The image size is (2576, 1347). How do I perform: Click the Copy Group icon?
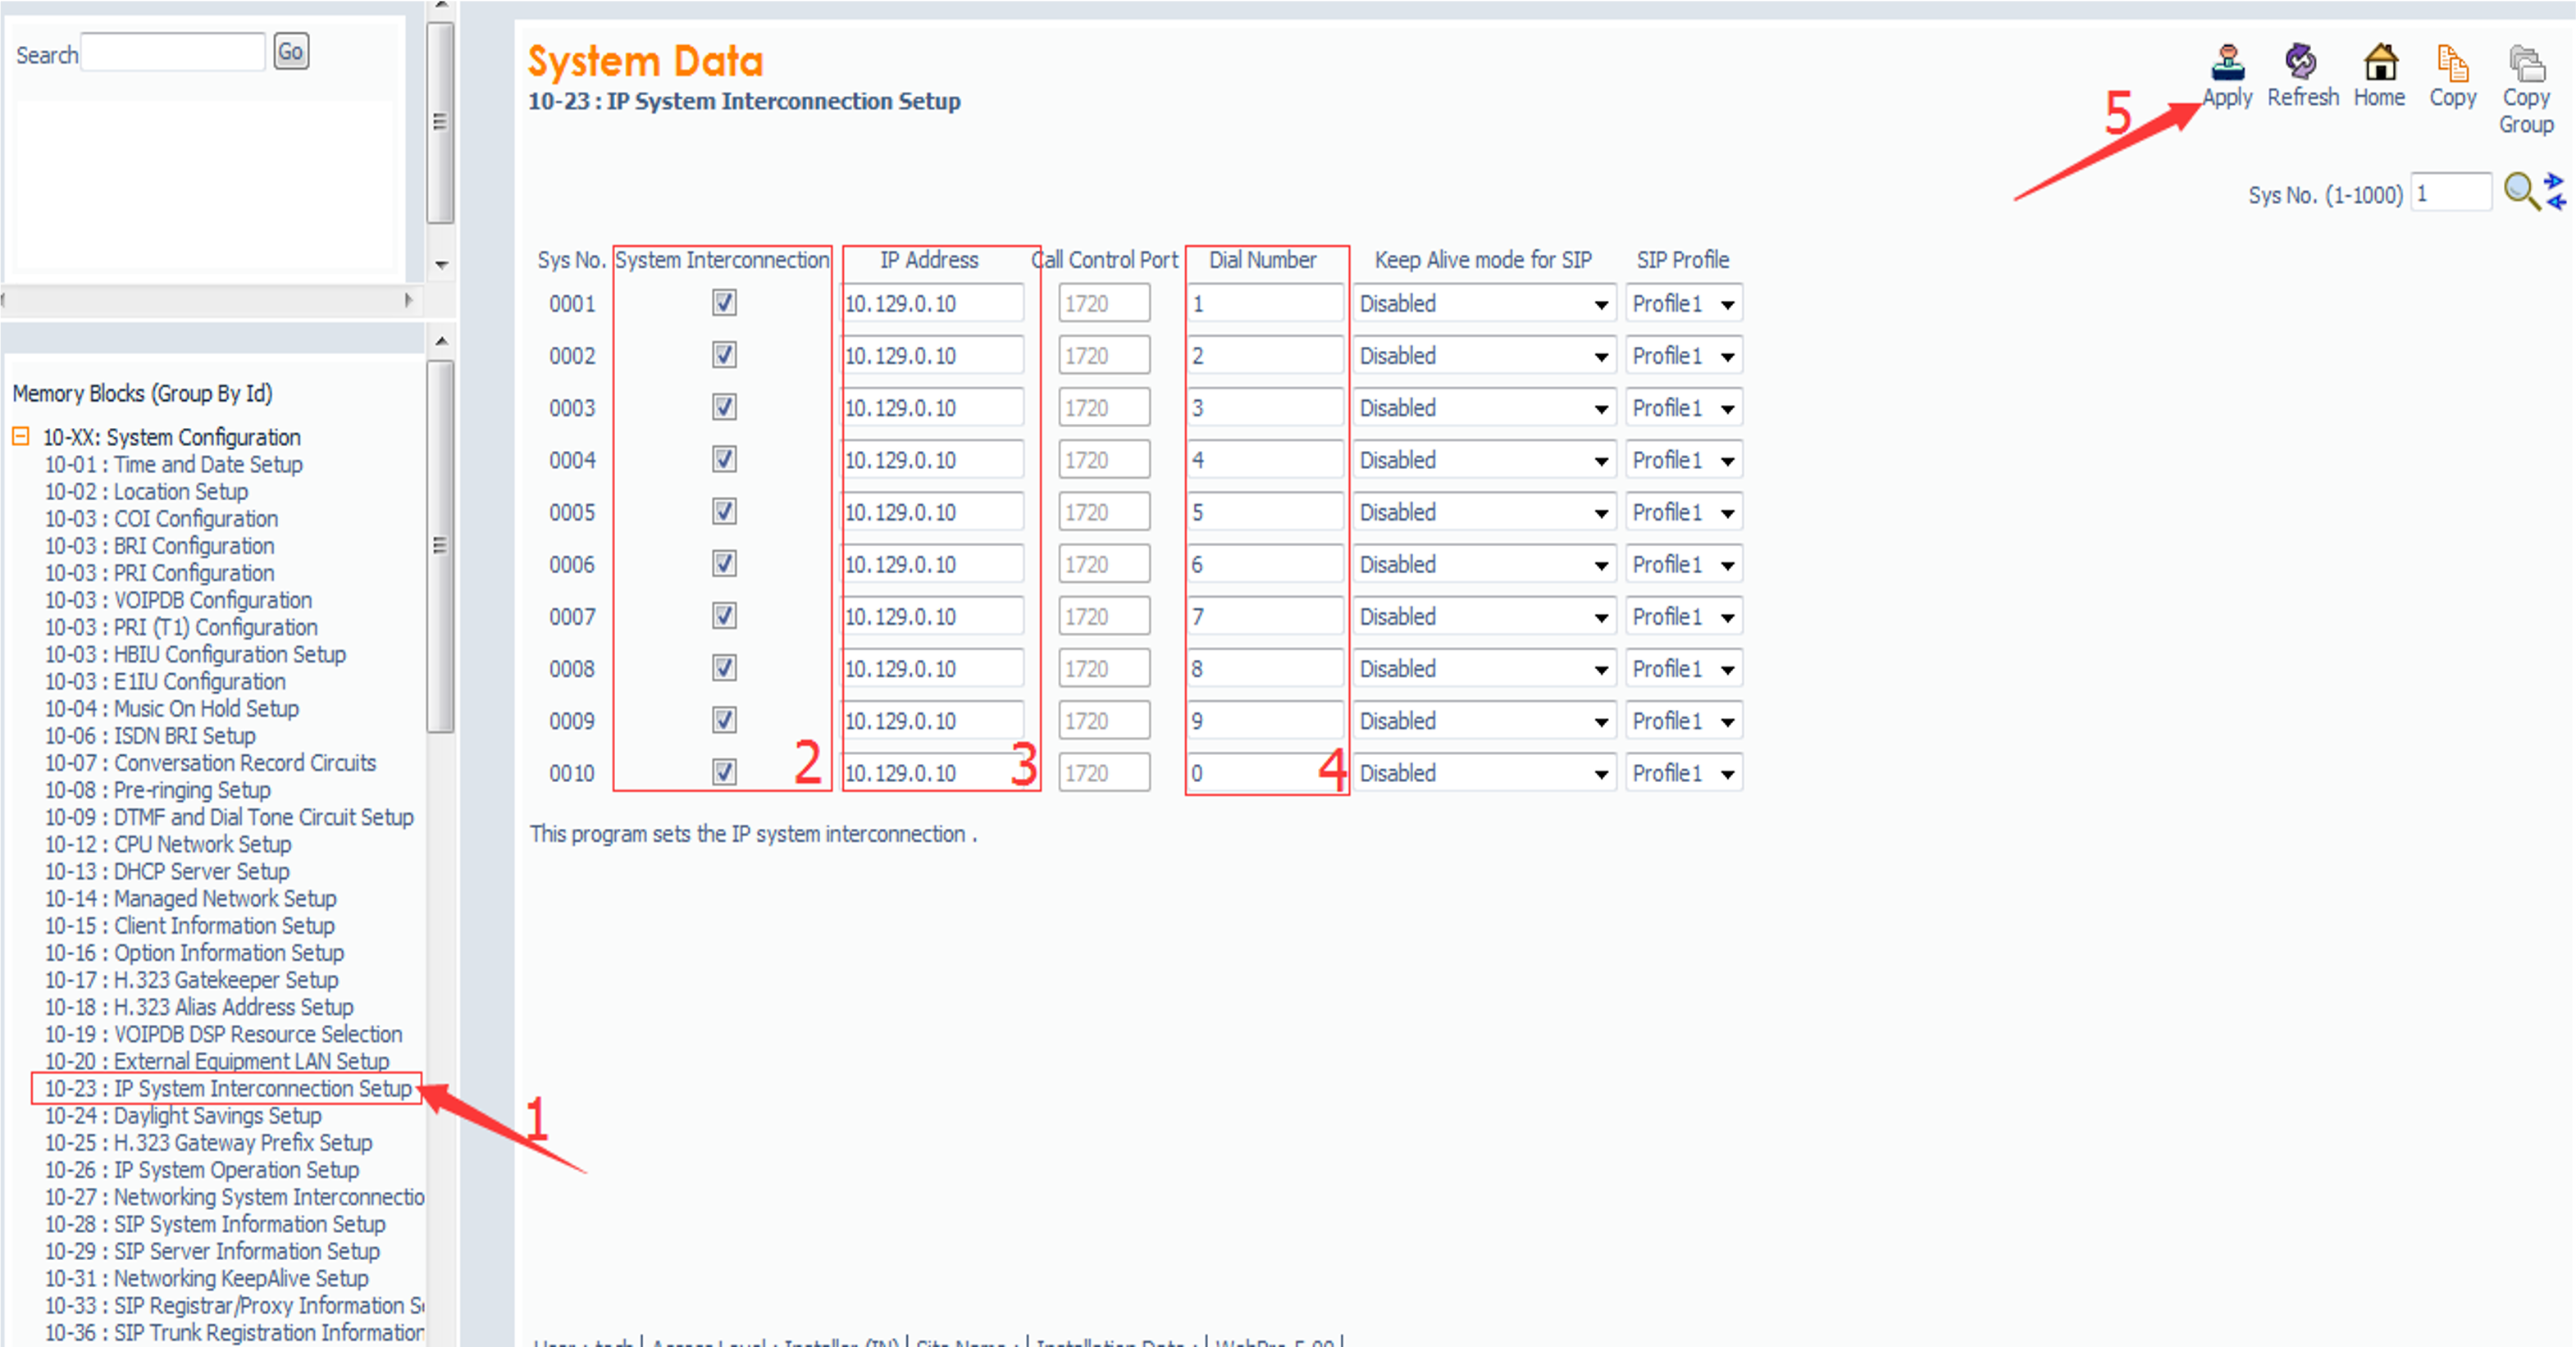click(x=2527, y=62)
